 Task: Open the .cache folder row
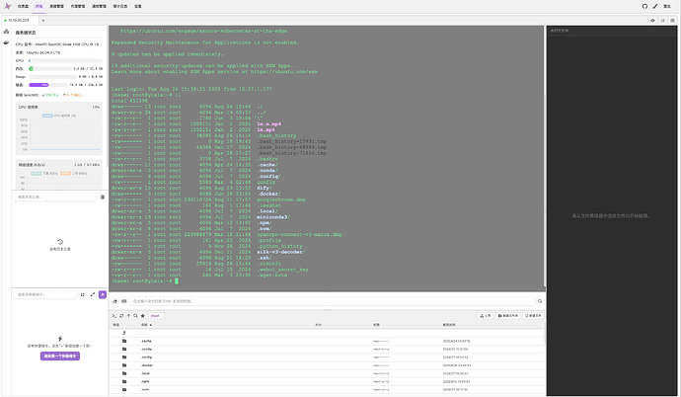(327, 341)
